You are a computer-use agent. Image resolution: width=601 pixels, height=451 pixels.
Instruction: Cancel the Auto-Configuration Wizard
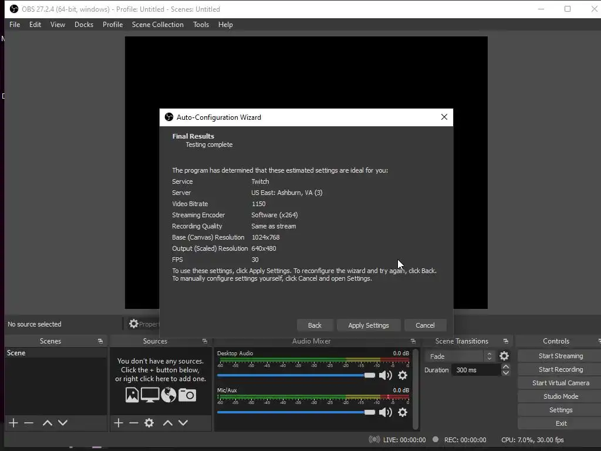(x=425, y=325)
